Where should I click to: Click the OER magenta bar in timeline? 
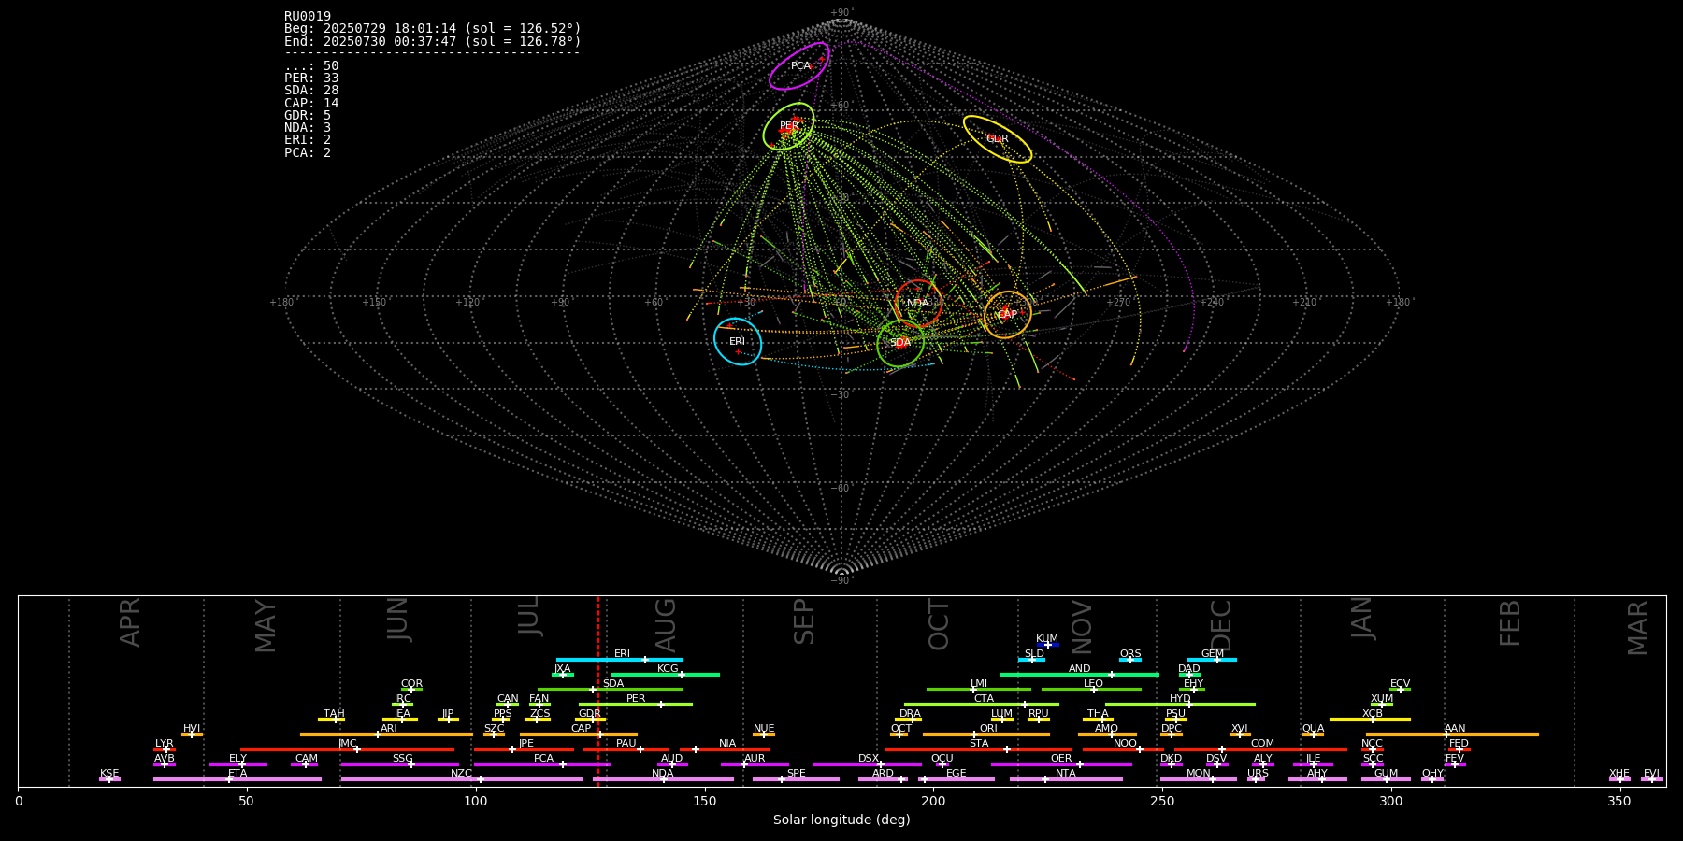pos(1061,764)
